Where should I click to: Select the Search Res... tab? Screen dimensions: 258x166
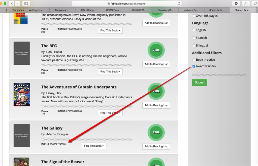pyautogui.click(x=242, y=10)
